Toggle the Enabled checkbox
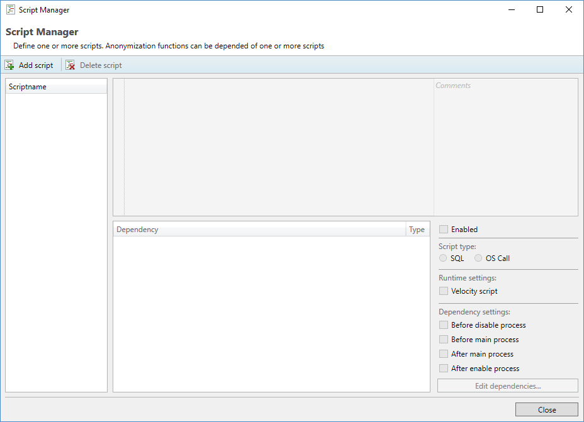The width and height of the screenshot is (584, 422). (x=444, y=230)
